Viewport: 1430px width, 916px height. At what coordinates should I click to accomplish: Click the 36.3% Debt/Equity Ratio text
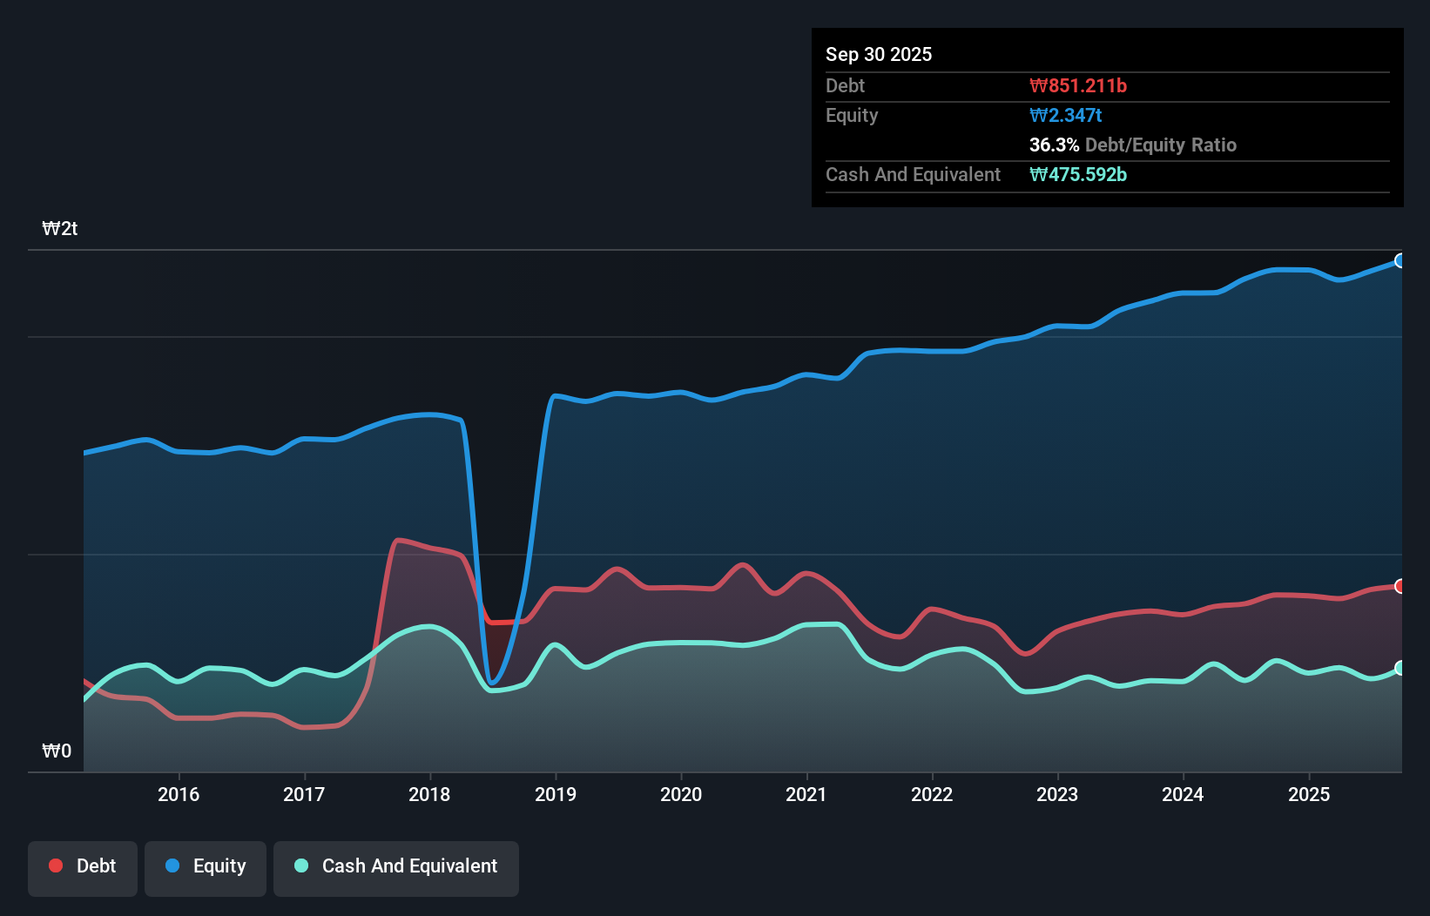[1133, 145]
